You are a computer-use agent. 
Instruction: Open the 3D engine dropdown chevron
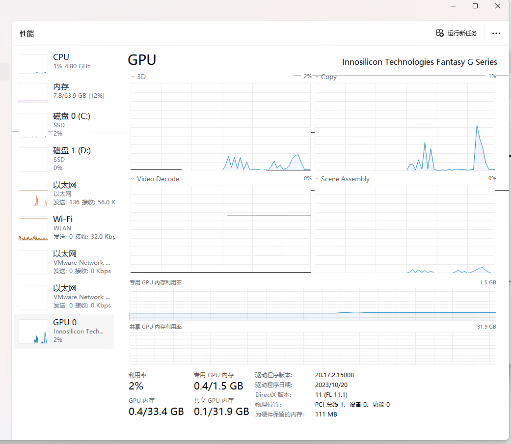click(x=133, y=77)
